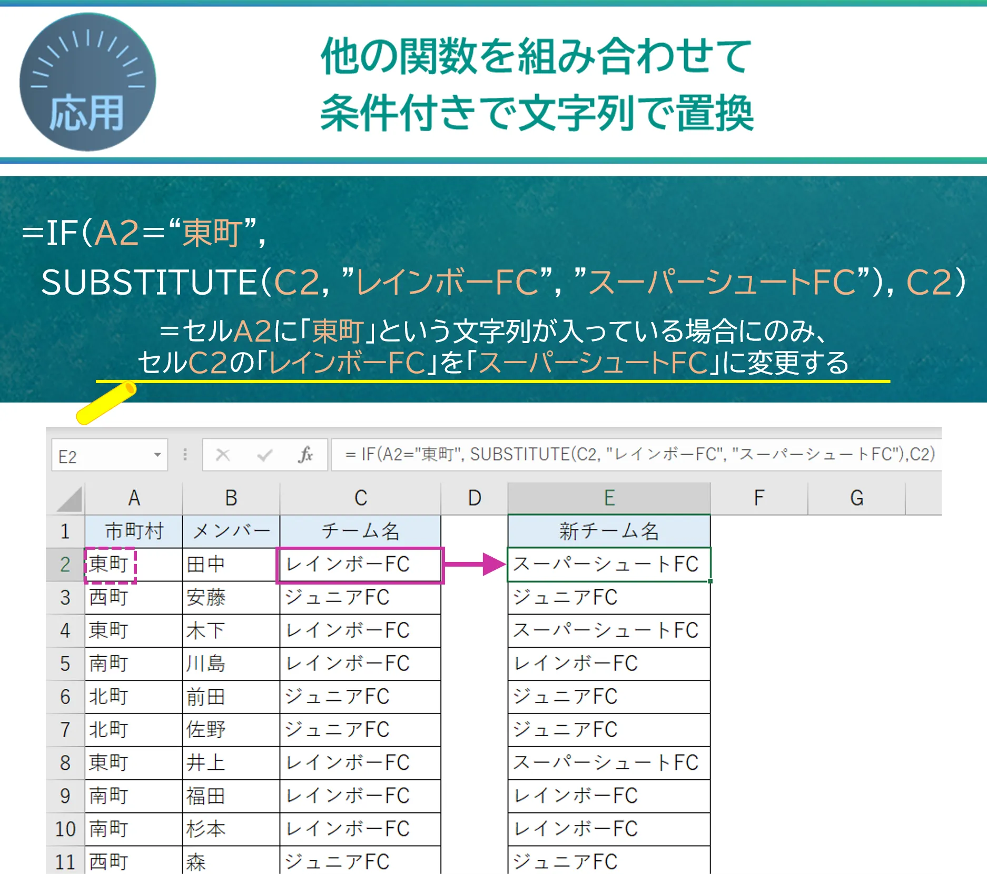Screen dimensions: 987x874
Task: Click cell E4 スーパーシュートFC
Action: pyautogui.click(x=609, y=631)
